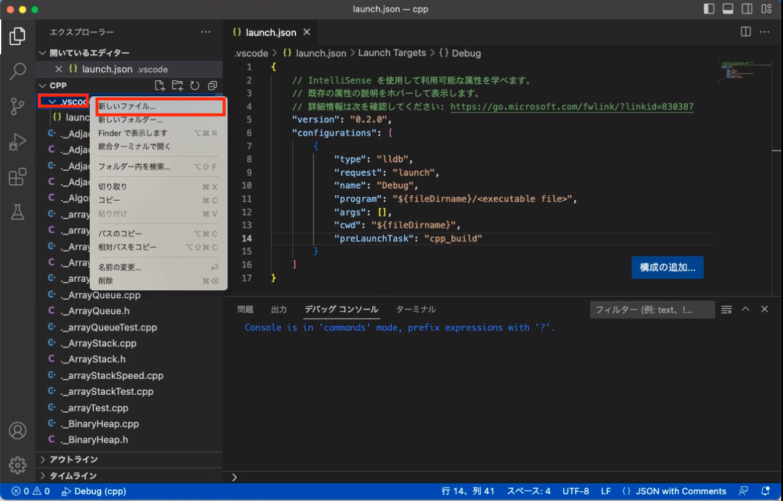Choose 新しいフォルダー... from context menu
783x501 pixels.
click(158, 120)
